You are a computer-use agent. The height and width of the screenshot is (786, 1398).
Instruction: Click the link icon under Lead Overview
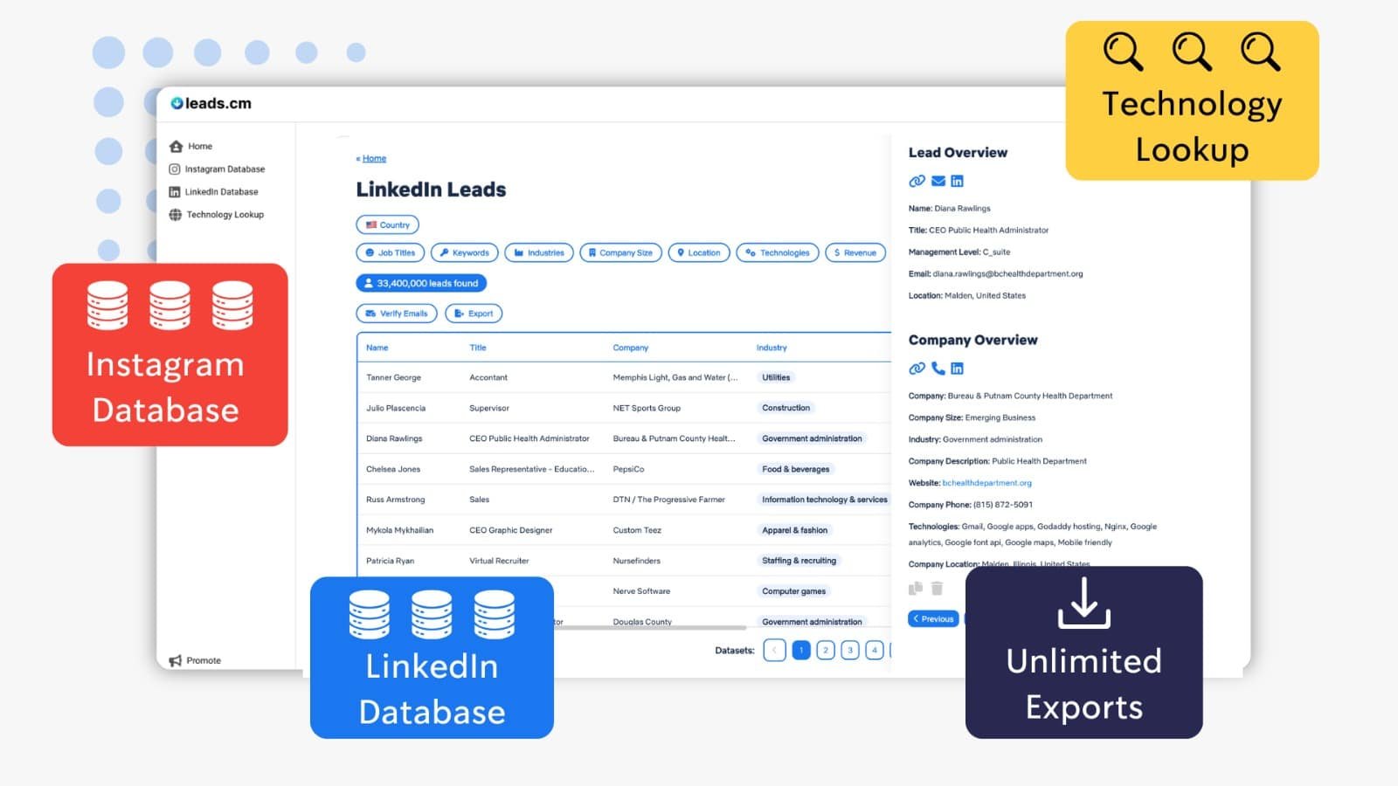click(917, 181)
